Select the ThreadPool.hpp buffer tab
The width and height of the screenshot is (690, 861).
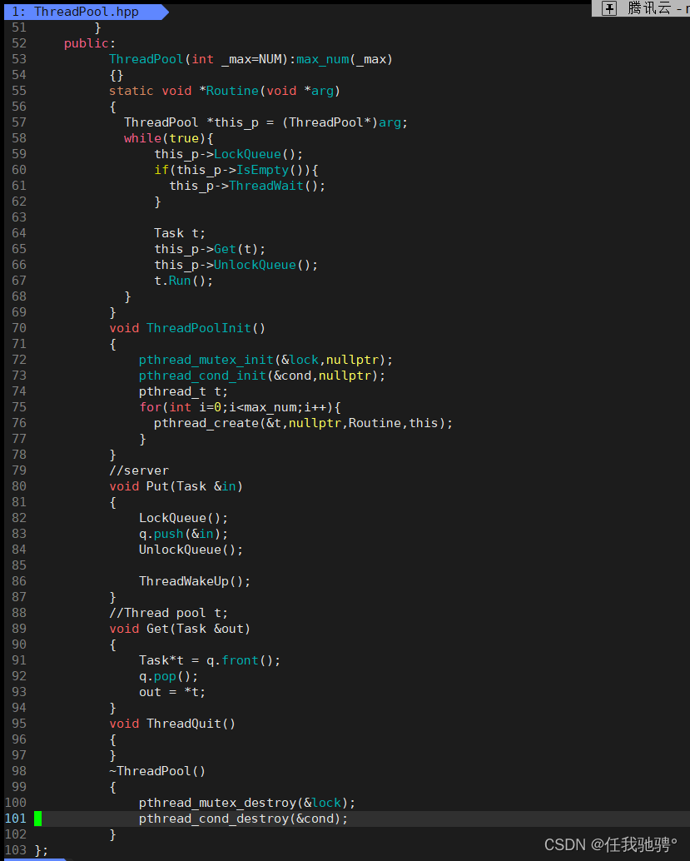[x=85, y=12]
